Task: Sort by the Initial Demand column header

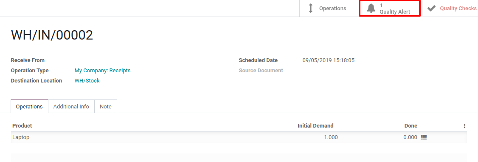Action: click(x=315, y=126)
